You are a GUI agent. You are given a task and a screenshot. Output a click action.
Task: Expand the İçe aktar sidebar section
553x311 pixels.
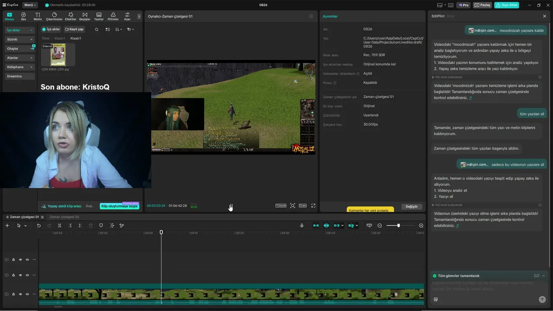pyautogui.click(x=19, y=30)
